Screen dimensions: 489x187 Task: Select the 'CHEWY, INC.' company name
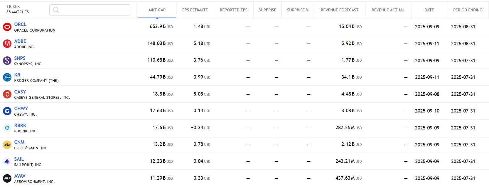coord(26,114)
